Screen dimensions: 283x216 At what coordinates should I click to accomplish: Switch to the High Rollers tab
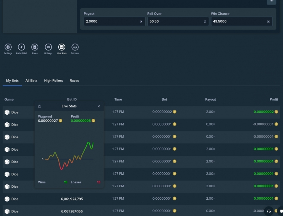coord(53,81)
